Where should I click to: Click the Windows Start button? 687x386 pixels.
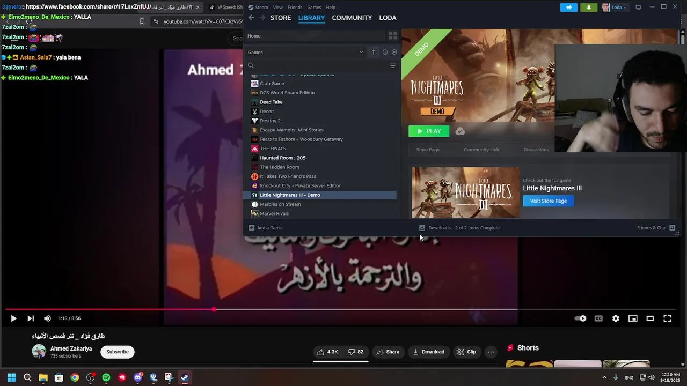[12, 377]
